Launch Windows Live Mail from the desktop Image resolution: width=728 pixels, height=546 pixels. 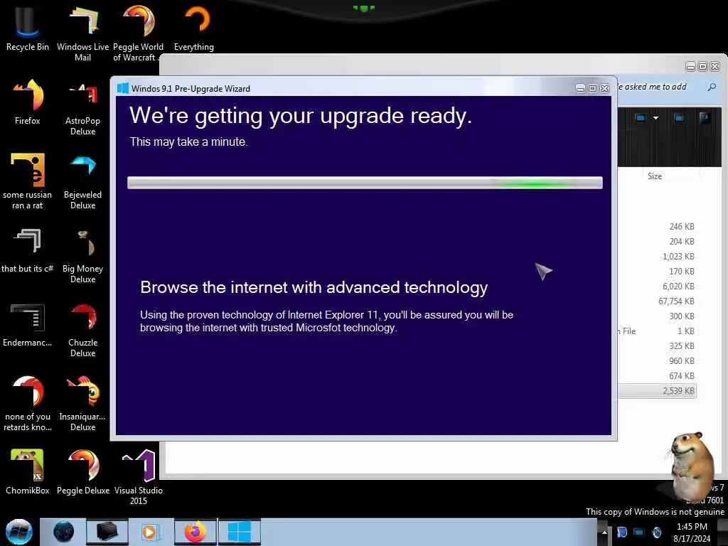[82, 33]
